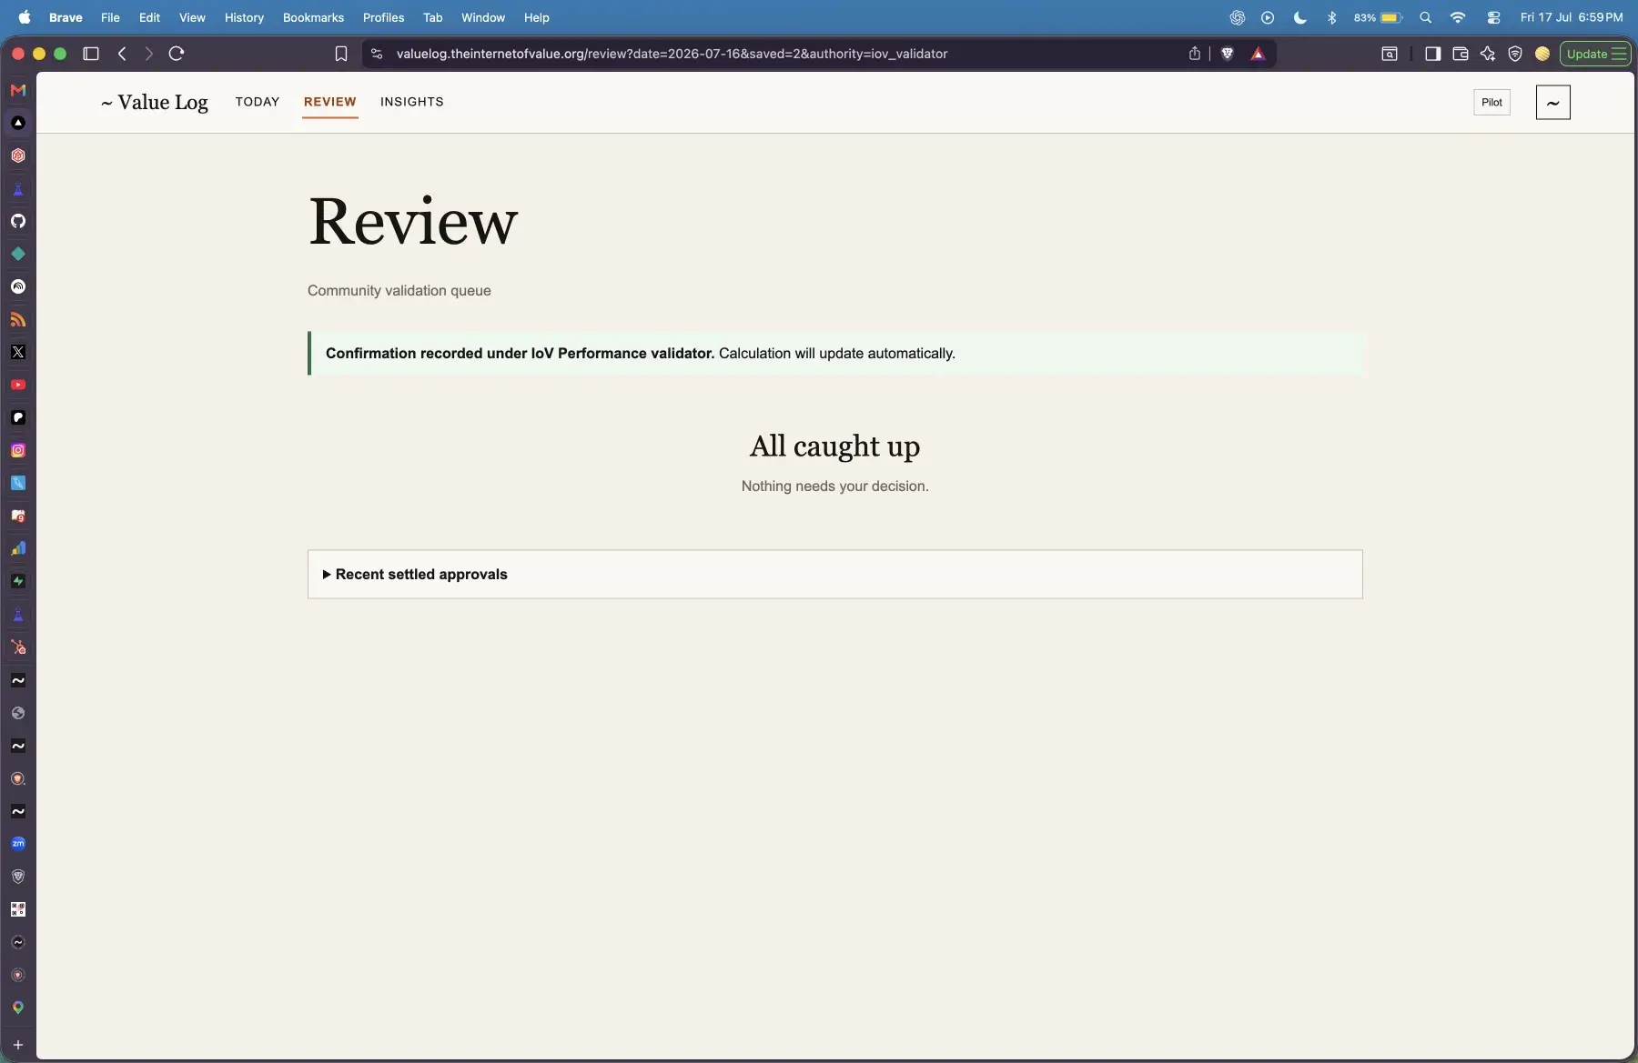Open the Instagram sidebar shortcut

point(17,450)
